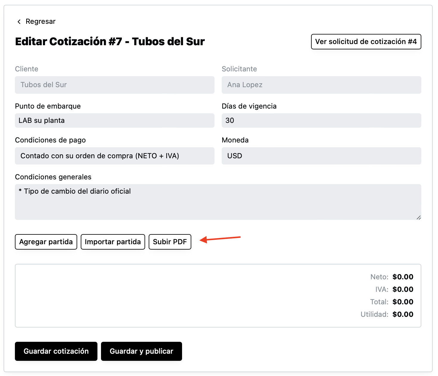This screenshot has width=438, height=376.
Task: Click the Moneda label
Action: pyautogui.click(x=235, y=140)
